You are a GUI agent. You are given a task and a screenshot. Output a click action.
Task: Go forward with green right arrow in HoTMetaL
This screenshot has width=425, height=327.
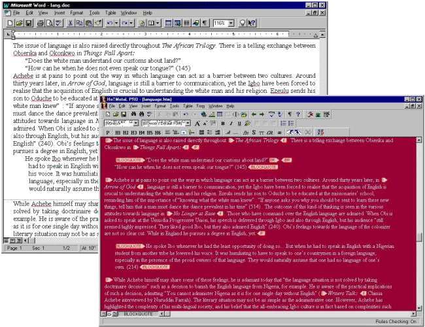click(x=262, y=114)
